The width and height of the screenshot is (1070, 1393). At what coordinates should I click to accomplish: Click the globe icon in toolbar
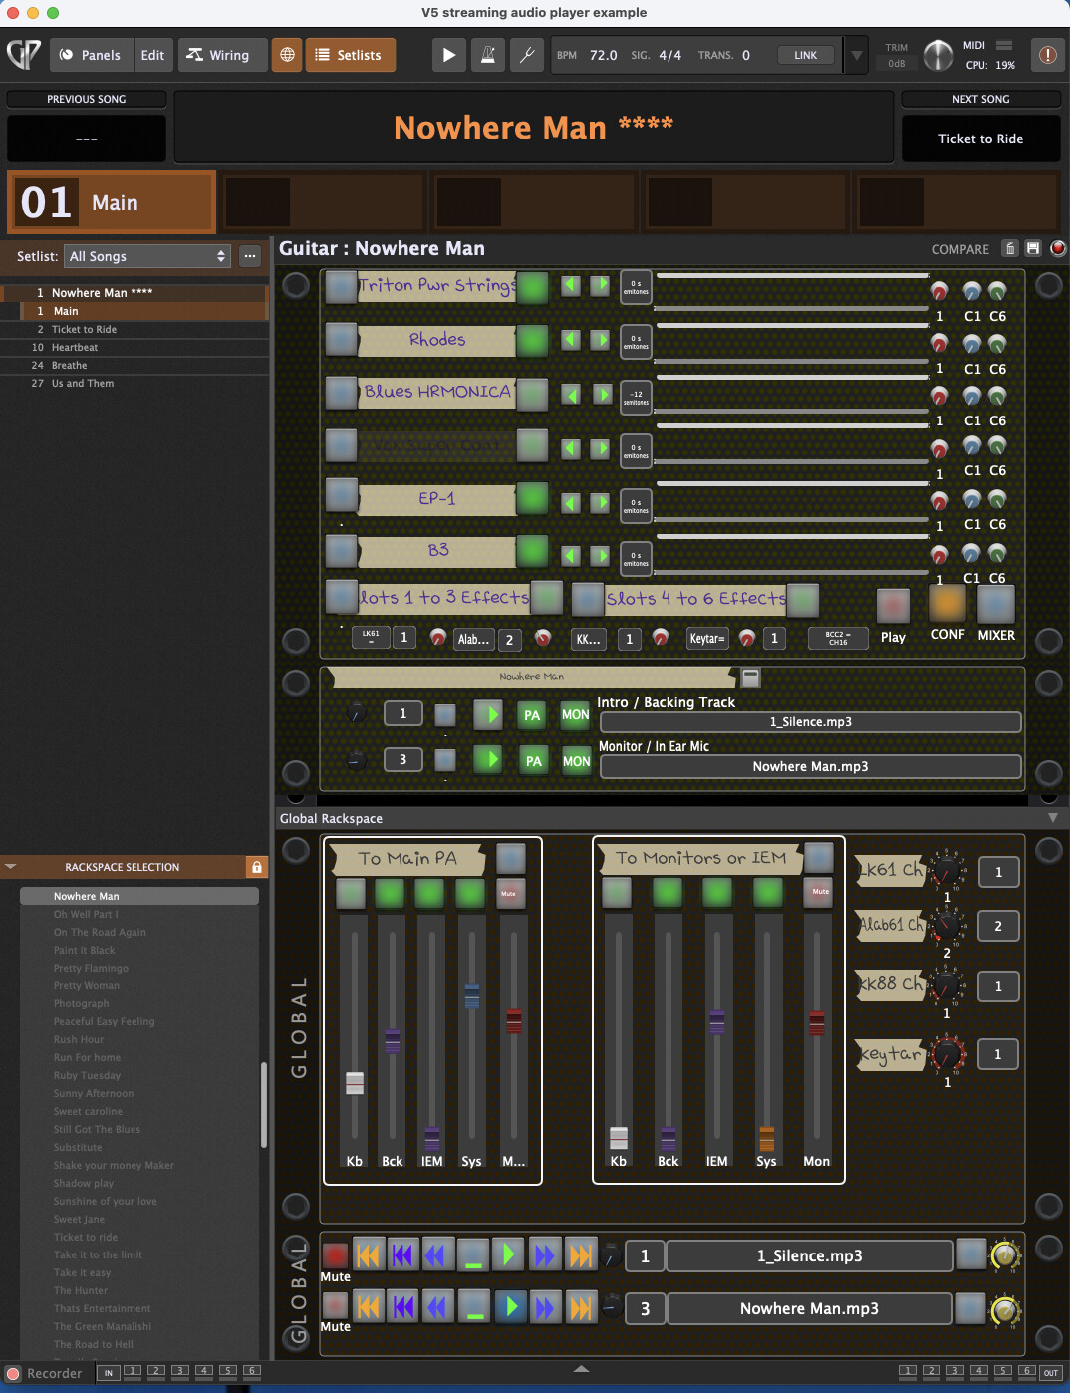click(287, 55)
